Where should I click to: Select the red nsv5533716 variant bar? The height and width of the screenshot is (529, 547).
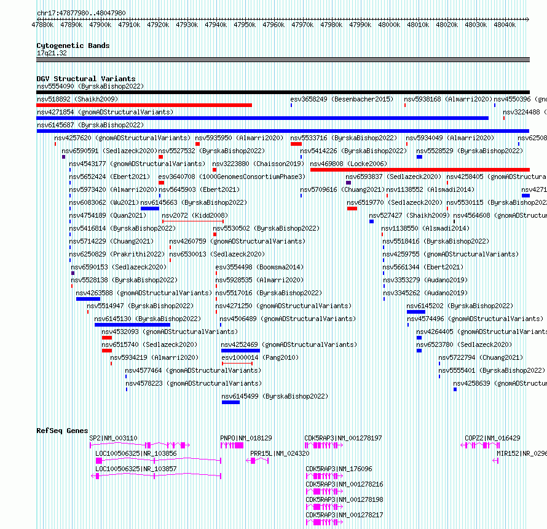pos(296,144)
